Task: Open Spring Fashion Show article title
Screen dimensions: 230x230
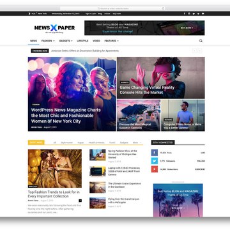Action: pyautogui.click(x=123, y=154)
